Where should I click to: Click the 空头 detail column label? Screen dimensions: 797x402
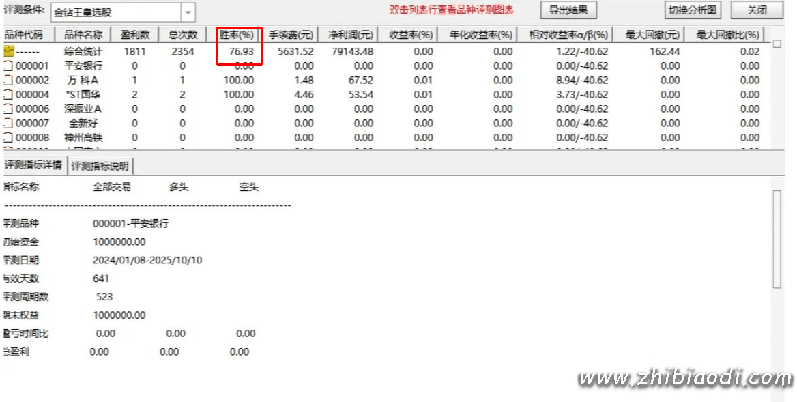point(248,187)
